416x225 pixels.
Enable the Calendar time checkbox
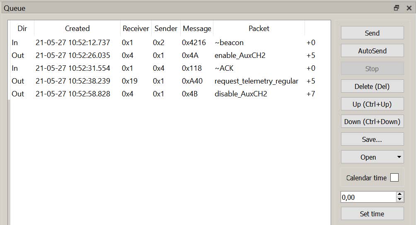point(394,177)
